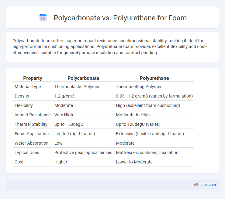Select the 'Impact Resistance' row label
The width and height of the screenshot is (225, 199).
(x=33, y=115)
